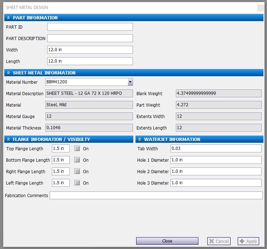
Task: Collapse the Waterjet Information section
Action: point(140,140)
